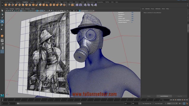189x106 pixels.
Task: Select the Amplify sculpt brush
Action: tap(61, 5)
